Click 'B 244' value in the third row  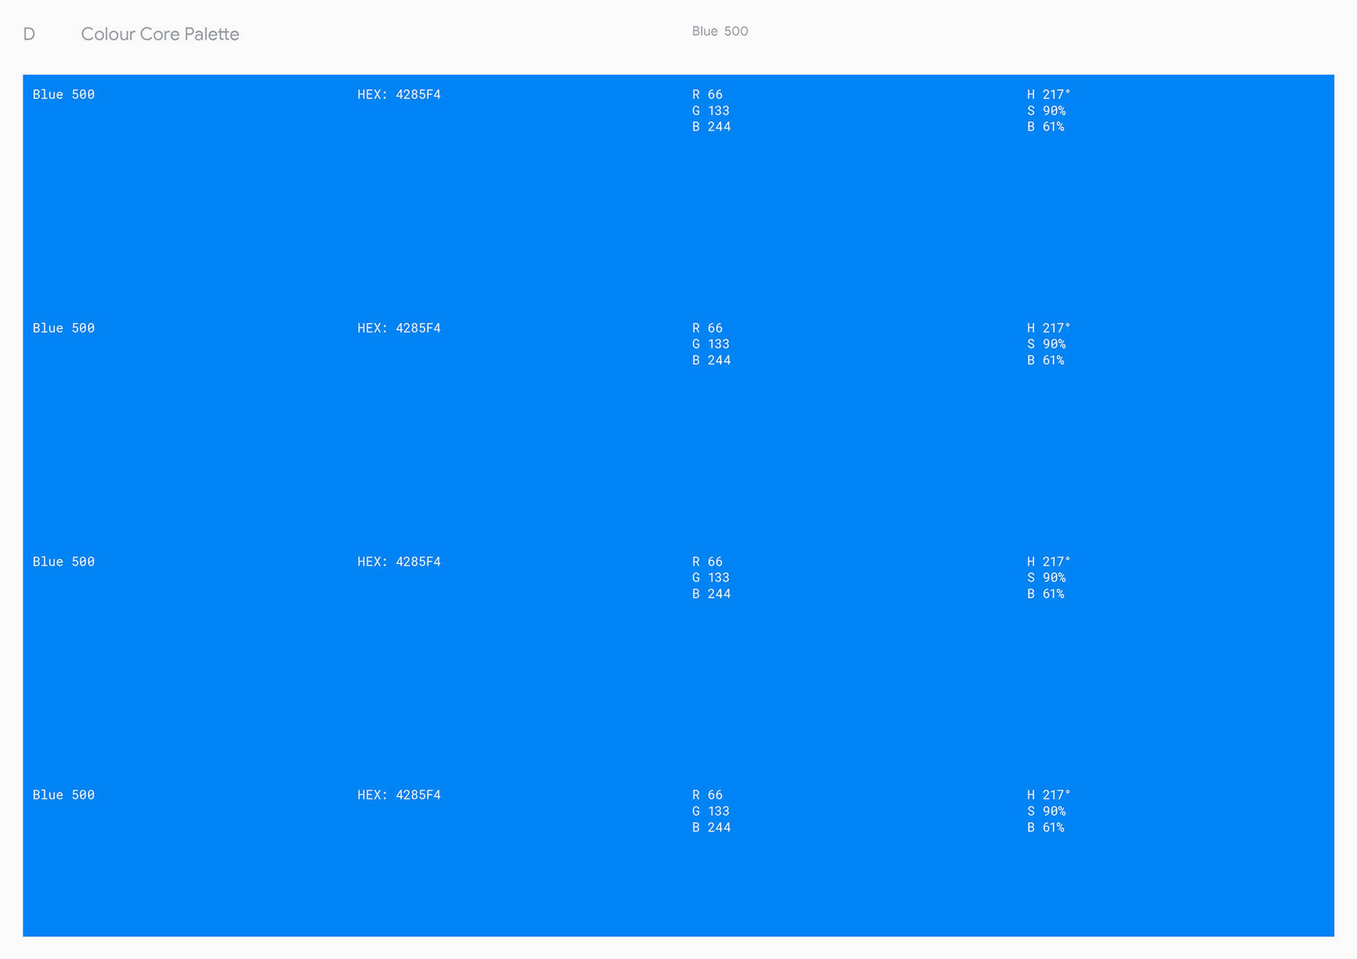711,593
